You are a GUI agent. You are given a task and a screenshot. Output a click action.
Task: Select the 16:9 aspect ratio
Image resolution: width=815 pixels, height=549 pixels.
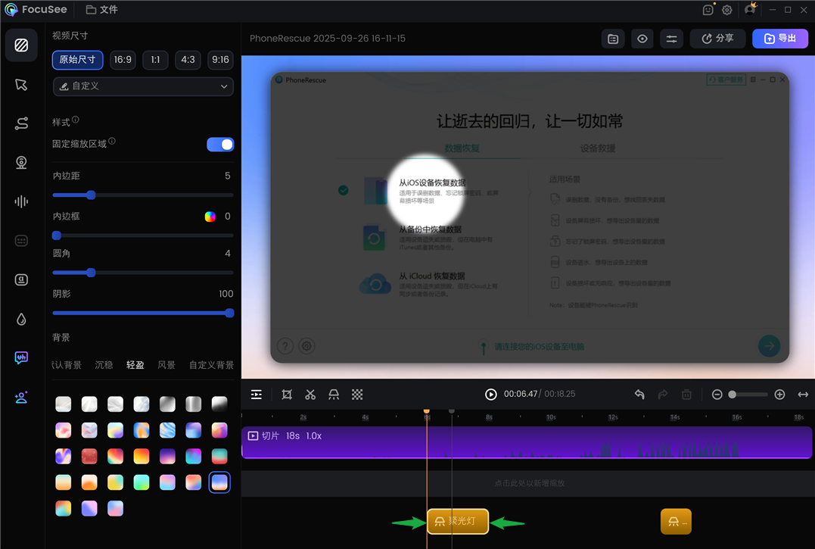pos(123,60)
